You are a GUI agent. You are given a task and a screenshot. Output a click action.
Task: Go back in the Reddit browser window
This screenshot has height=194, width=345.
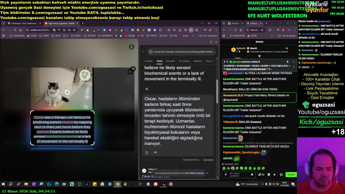click(x=4, y=30)
